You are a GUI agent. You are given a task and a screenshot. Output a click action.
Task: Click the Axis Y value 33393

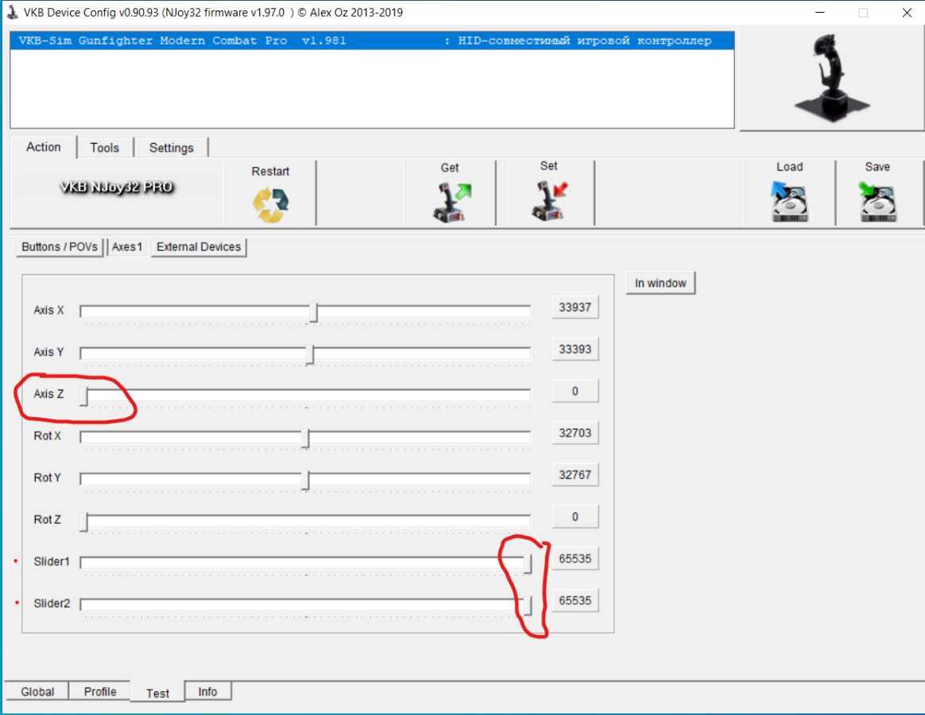coord(575,350)
